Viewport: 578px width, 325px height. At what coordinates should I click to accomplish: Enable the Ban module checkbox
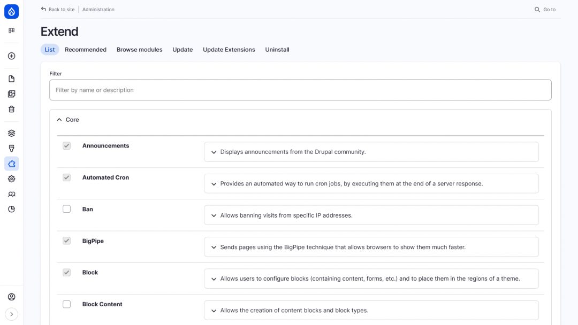[66, 209]
